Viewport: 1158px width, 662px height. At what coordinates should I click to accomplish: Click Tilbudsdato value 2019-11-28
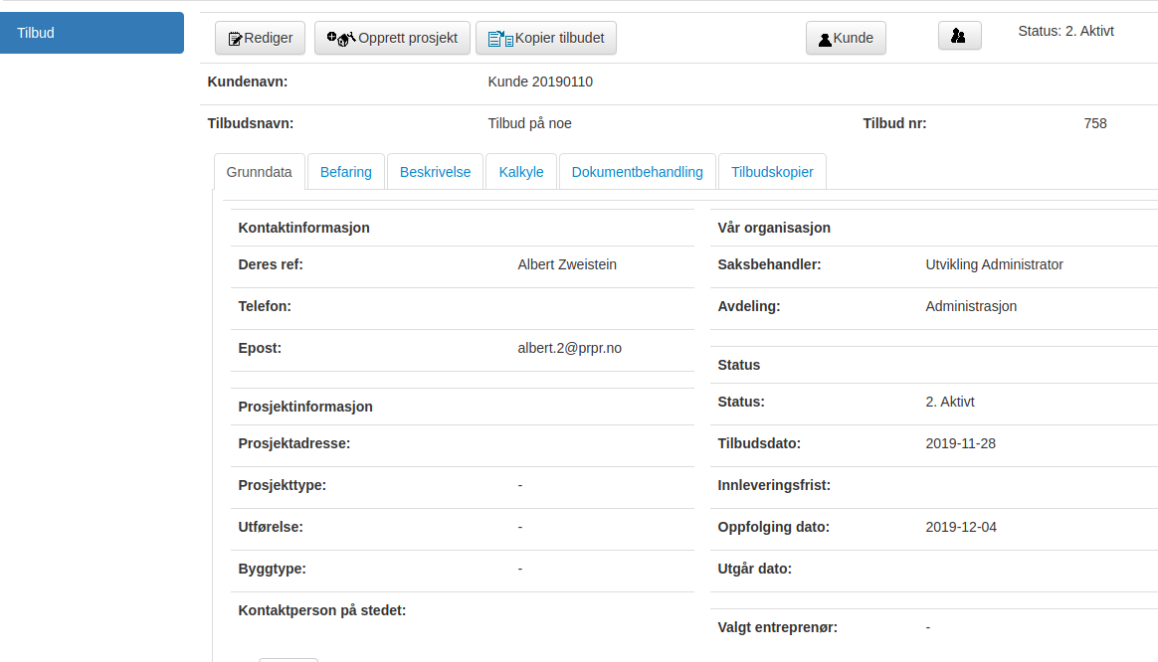[960, 443]
